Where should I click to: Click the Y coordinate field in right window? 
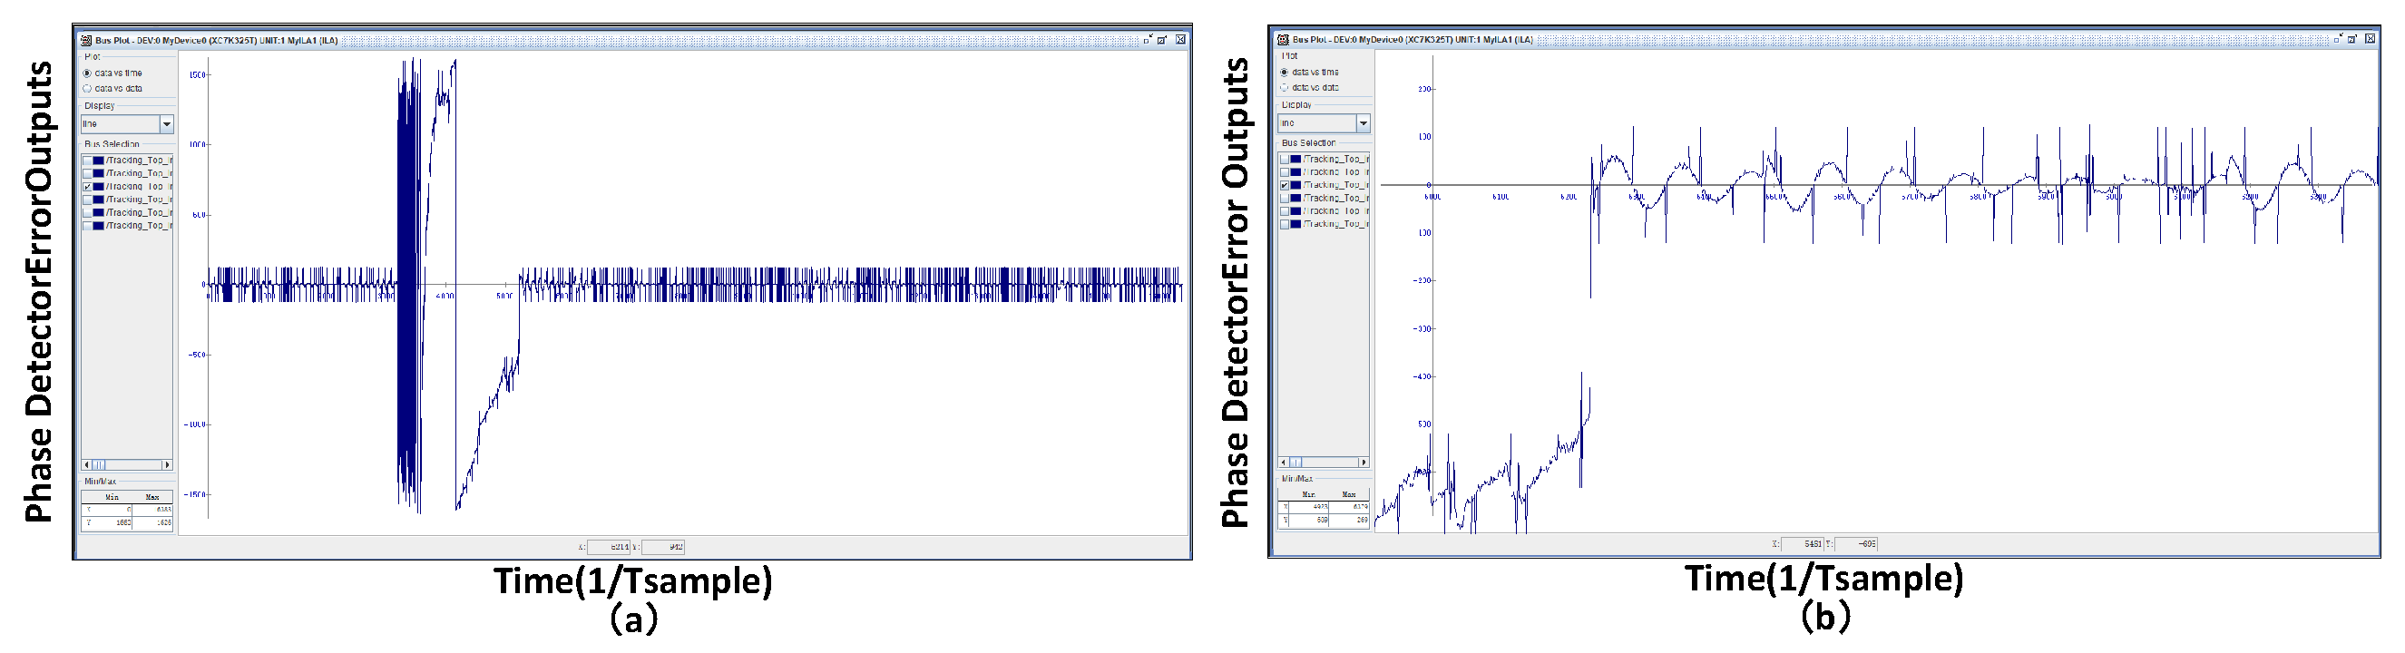[x=1856, y=544]
